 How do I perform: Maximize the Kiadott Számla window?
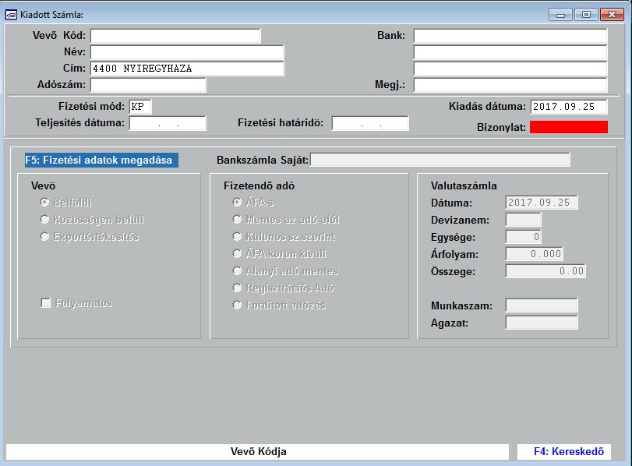pyautogui.click(x=586, y=15)
